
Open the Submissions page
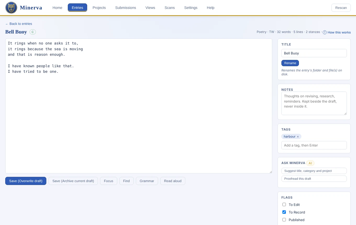tap(126, 8)
